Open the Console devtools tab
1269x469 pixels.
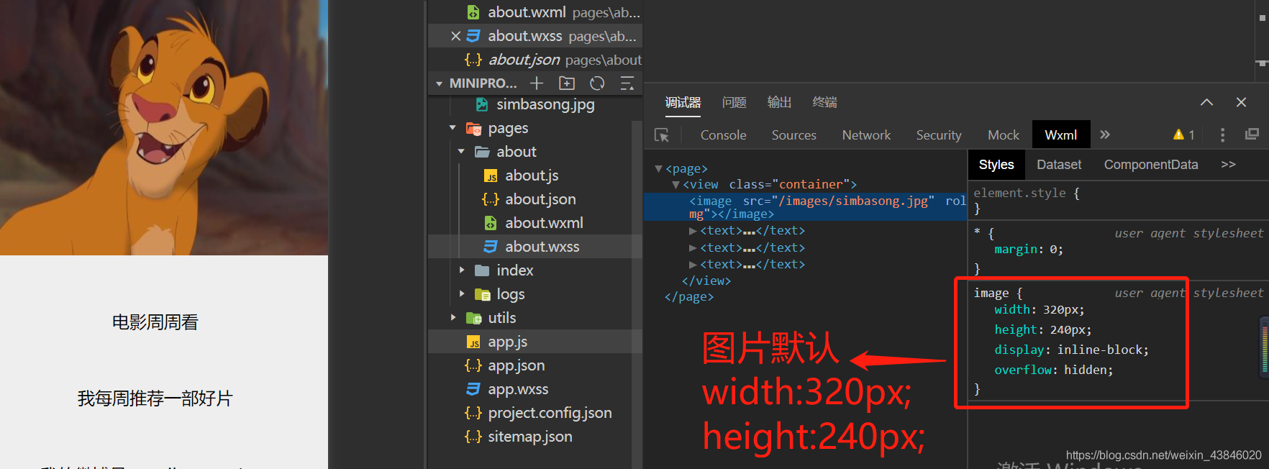point(723,135)
